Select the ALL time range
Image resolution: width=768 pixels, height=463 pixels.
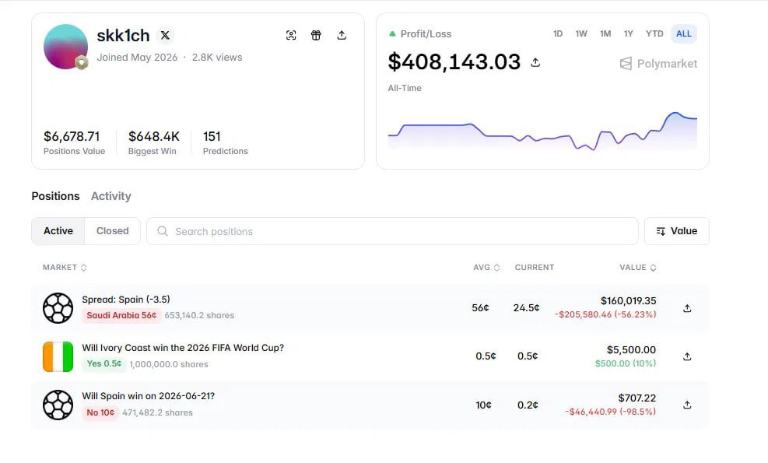tap(684, 33)
